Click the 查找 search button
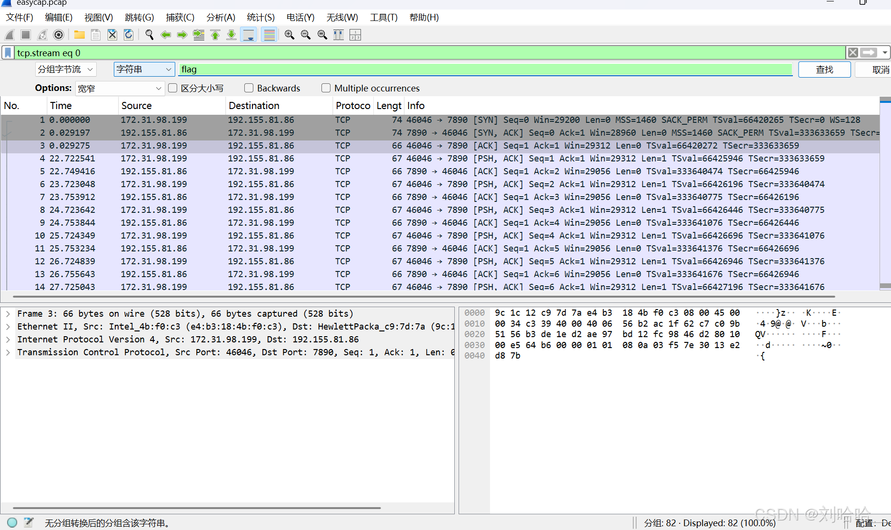This screenshot has width=891, height=530. (824, 69)
